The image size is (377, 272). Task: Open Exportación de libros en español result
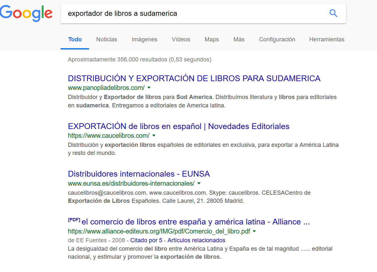pyautogui.click(x=178, y=126)
